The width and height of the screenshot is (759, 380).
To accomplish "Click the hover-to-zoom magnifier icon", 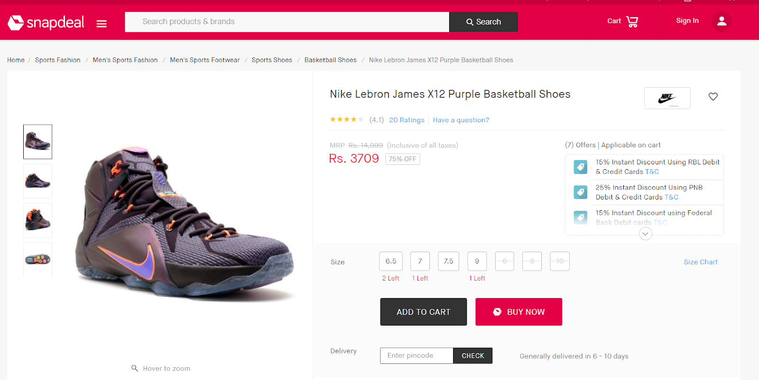I will pos(134,368).
